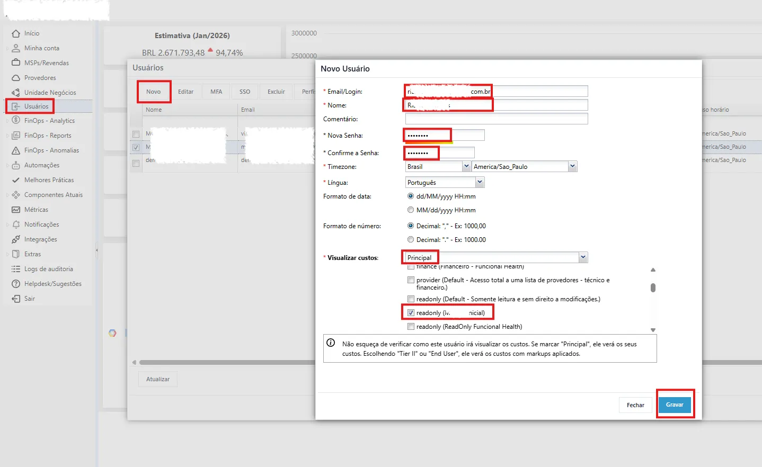Click the Helpdesk/Sugestões question icon
Screen dimensions: 762x467
click(x=16, y=284)
